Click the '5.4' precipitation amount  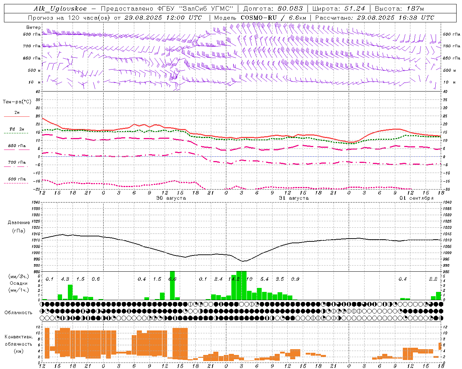265,279
